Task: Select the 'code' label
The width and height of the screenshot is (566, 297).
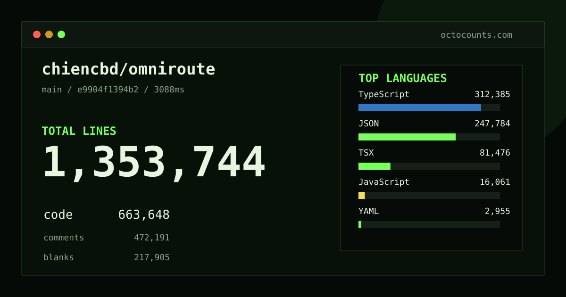Action: click(58, 215)
